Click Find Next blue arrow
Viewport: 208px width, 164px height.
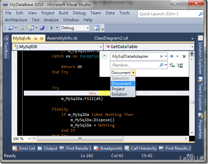(x=172, y=56)
